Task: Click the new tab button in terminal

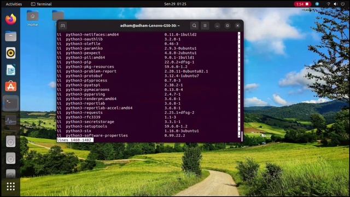Action: pyautogui.click(x=63, y=26)
